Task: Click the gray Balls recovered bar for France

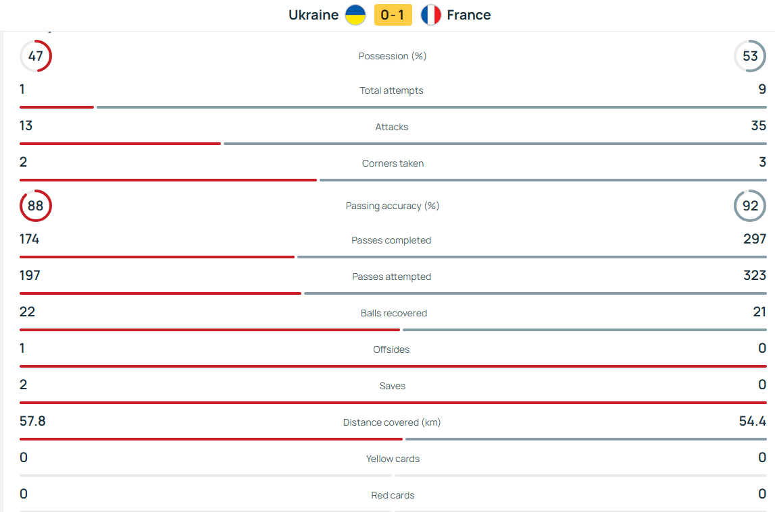Action: (x=584, y=330)
